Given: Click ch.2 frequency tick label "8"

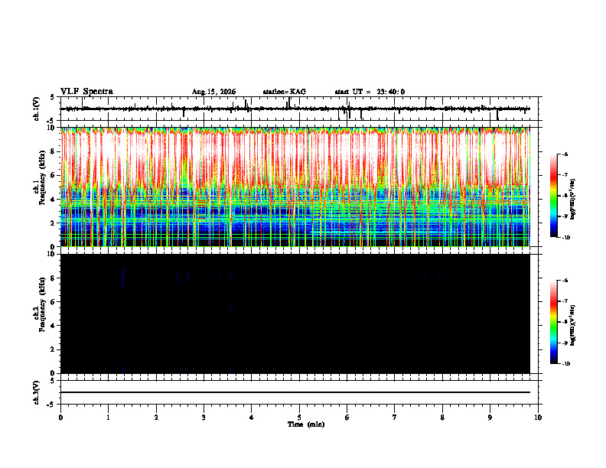Looking at the screenshot, I should click(54, 278).
